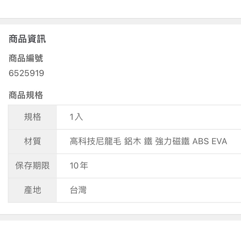Viewport: 241px width, 241px height.
Task: Select the 材質 row label
Action: (33, 141)
